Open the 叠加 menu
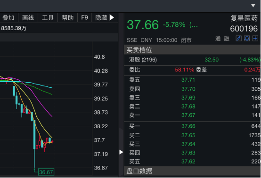 click(x=8, y=17)
